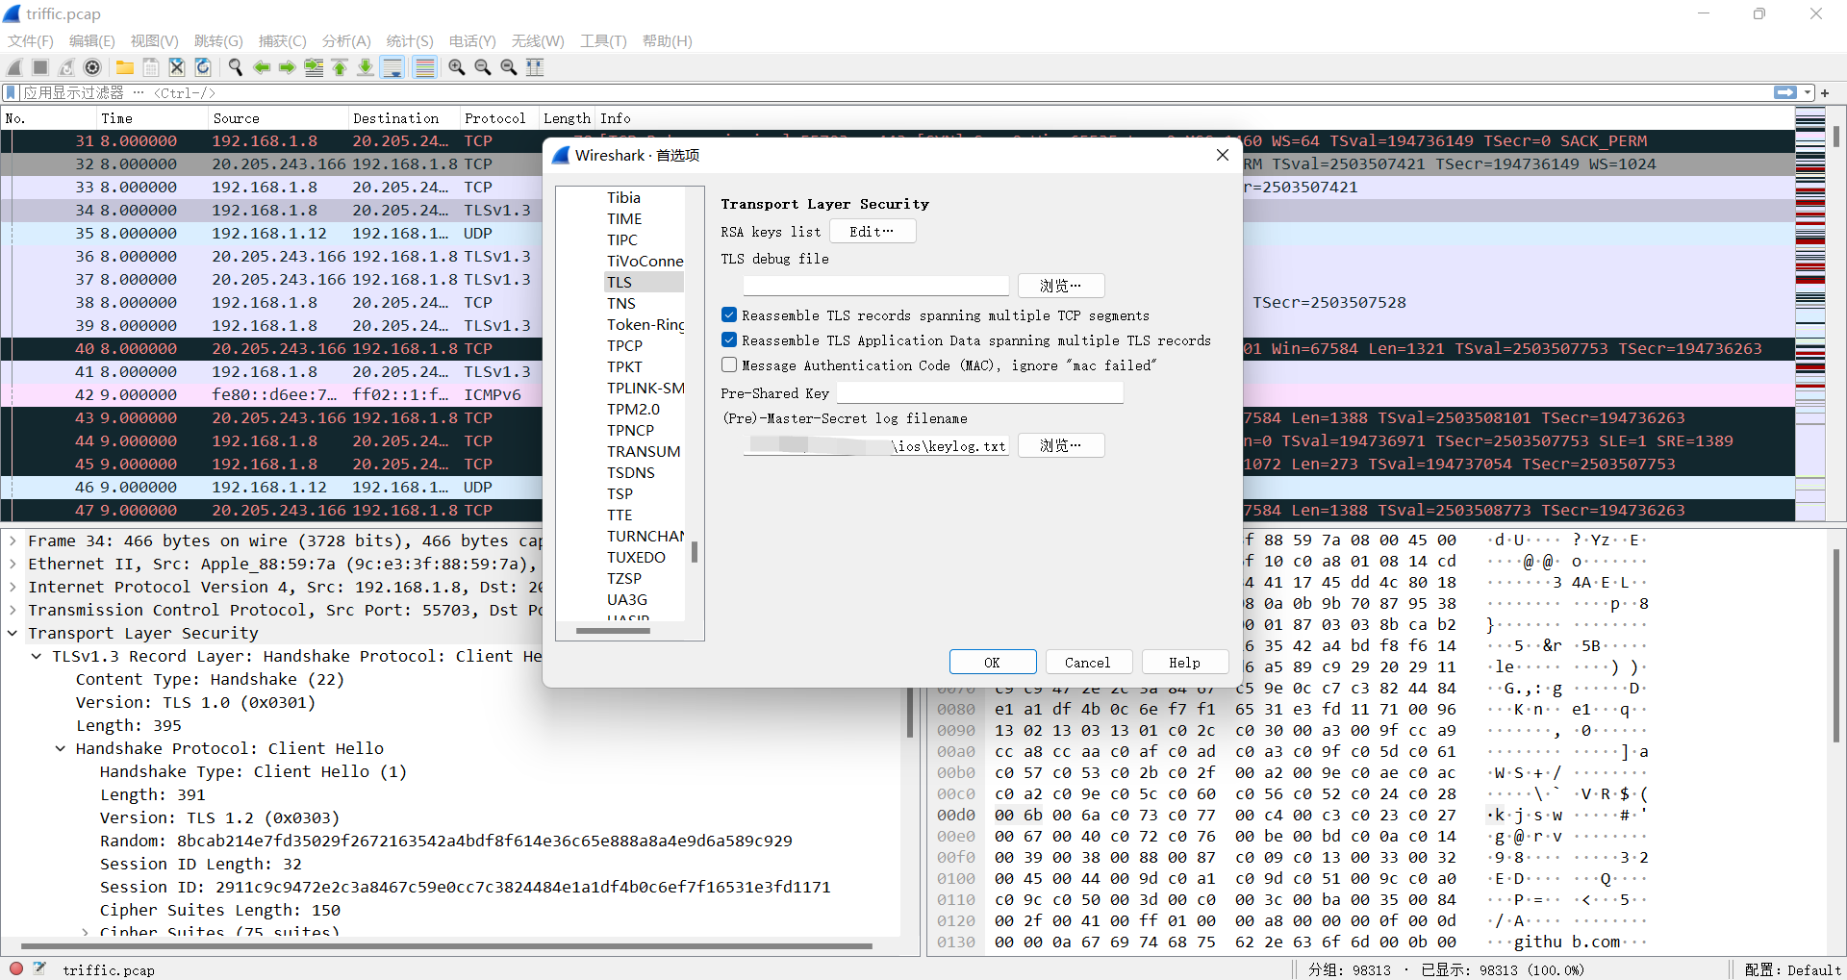
Task: Click the expert info red circle icon
Action: pos(16,968)
